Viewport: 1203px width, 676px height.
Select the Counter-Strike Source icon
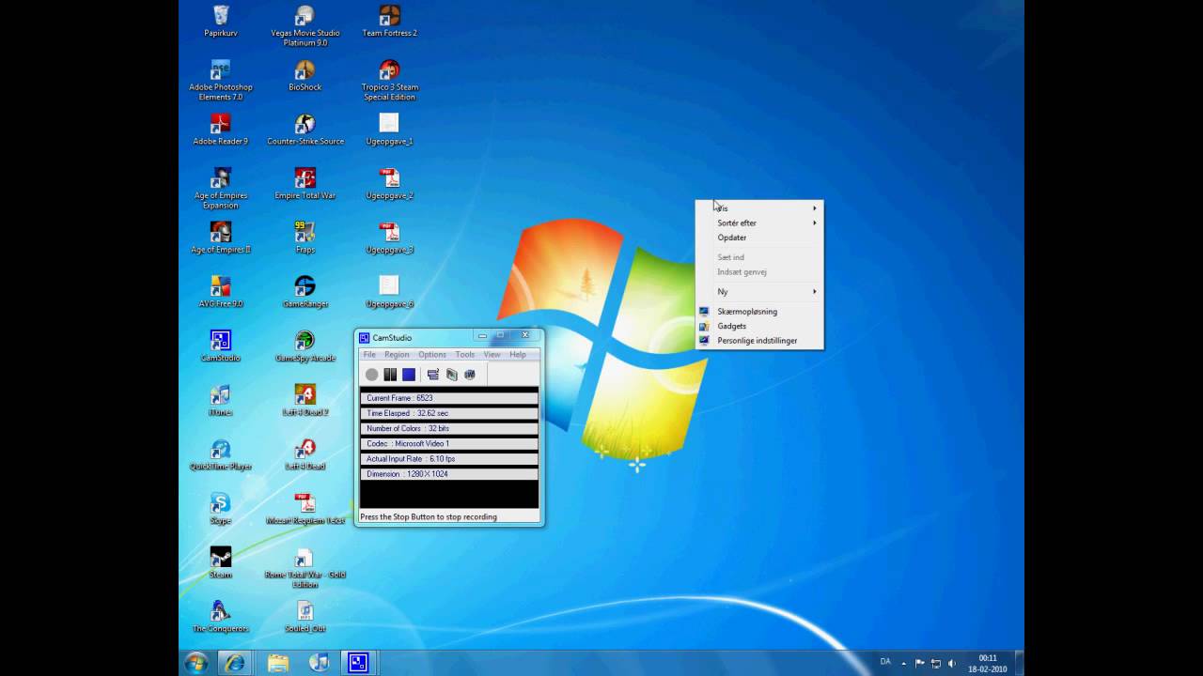(305, 130)
